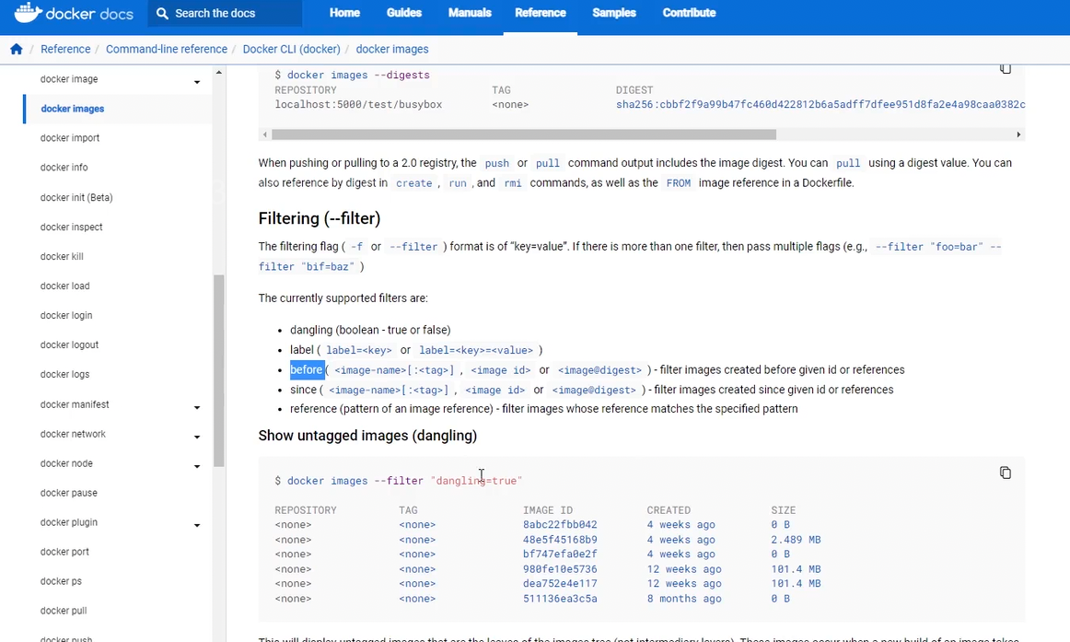Screen dimensions: 1070x642
Task: Open docker logs in the sidebar
Action: pos(64,374)
